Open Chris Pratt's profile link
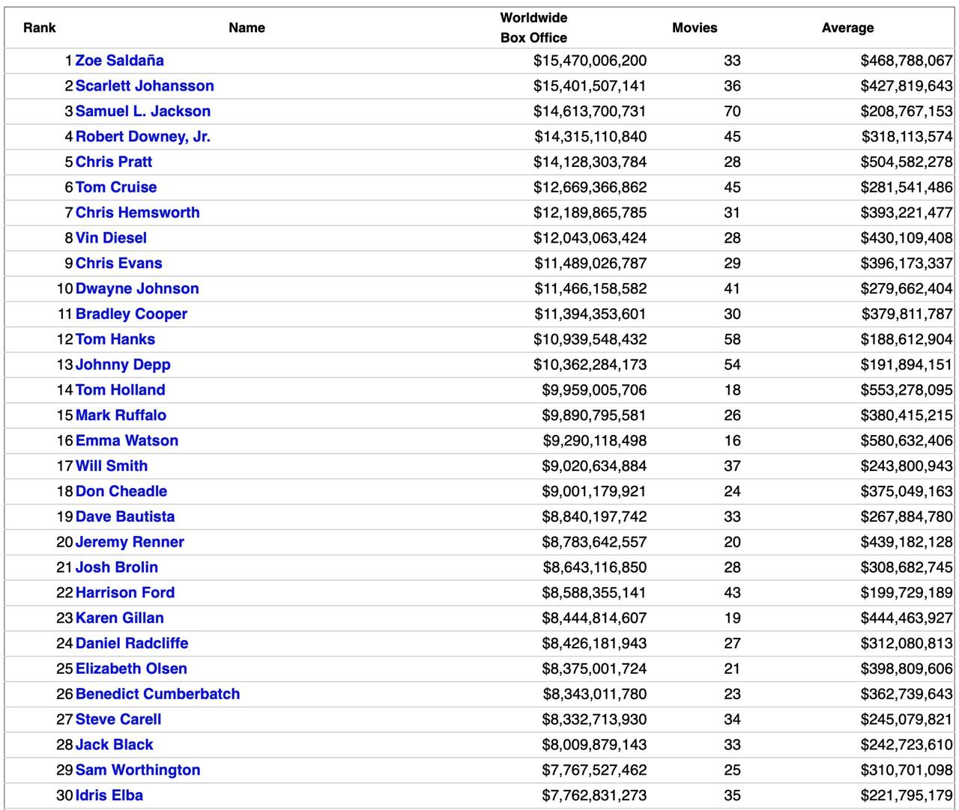959x810 pixels. pos(114,162)
